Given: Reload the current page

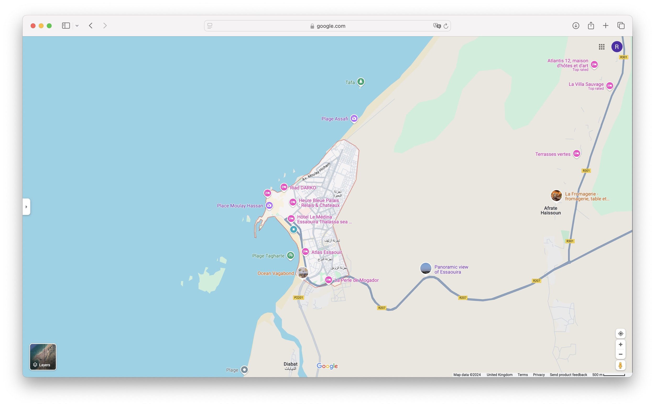Looking at the screenshot, I should [446, 26].
